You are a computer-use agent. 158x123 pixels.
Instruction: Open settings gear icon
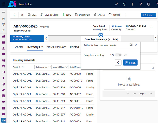pyautogui.click(x=149, y=4)
